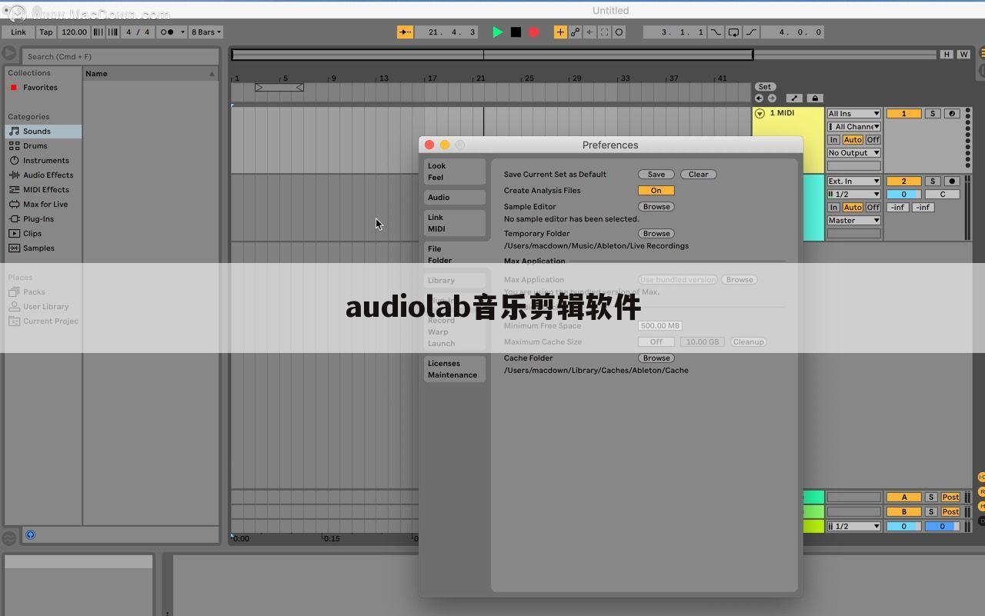The height and width of the screenshot is (616, 985).
Task: Click the browser search field
Action: [x=119, y=56]
